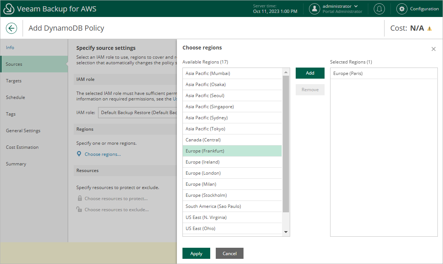443x264 pixels.
Task: Switch to the Schedule step
Action: tap(34, 97)
